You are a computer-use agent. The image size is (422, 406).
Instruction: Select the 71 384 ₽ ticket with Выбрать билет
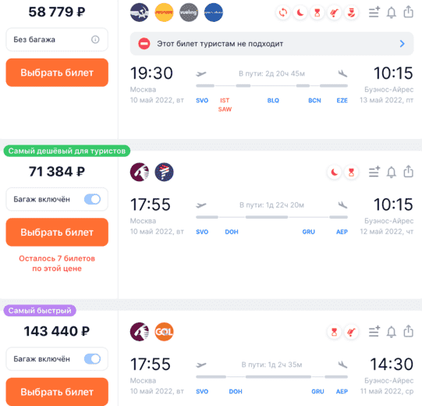[57, 232]
